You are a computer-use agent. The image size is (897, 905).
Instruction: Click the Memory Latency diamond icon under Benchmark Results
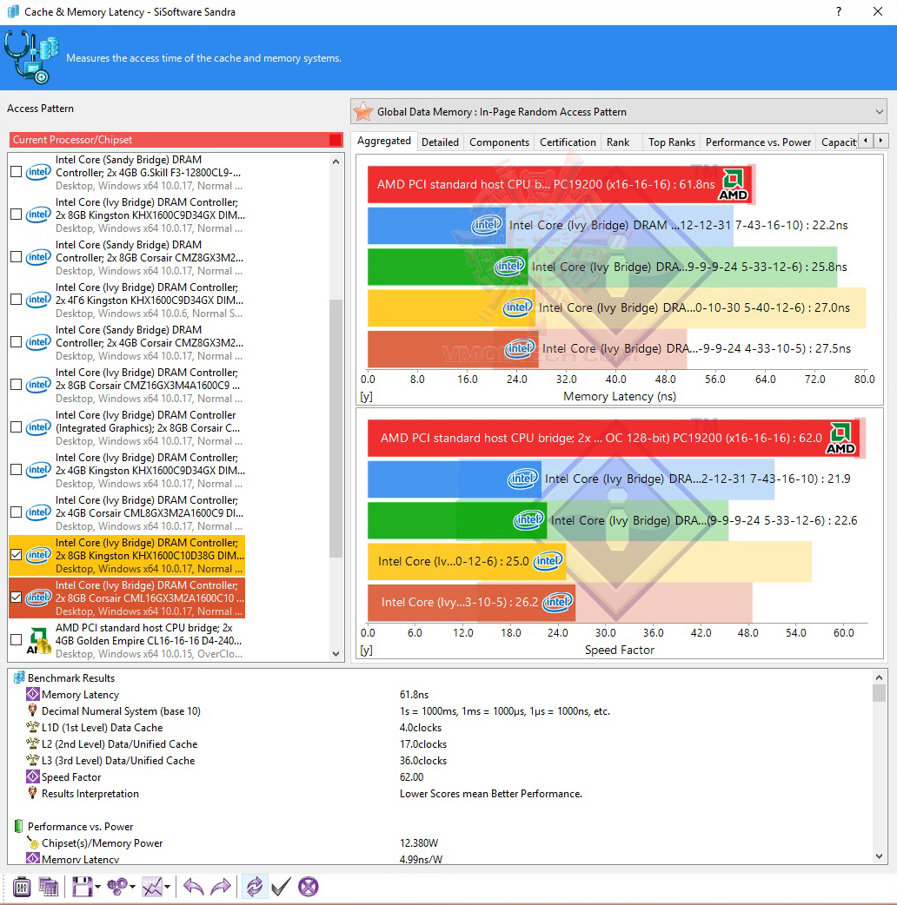pos(33,694)
